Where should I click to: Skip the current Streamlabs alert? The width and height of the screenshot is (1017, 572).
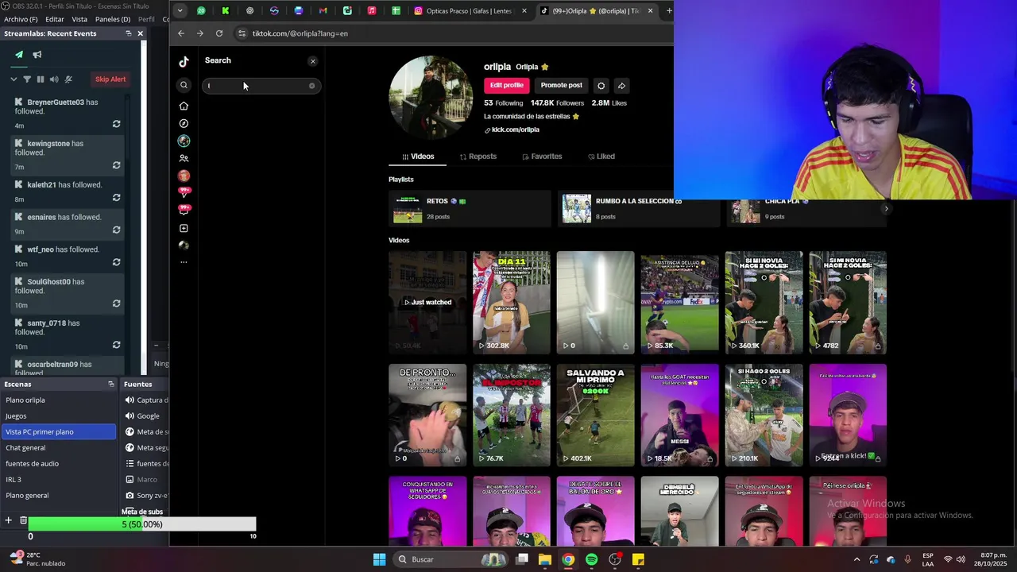coord(110,79)
